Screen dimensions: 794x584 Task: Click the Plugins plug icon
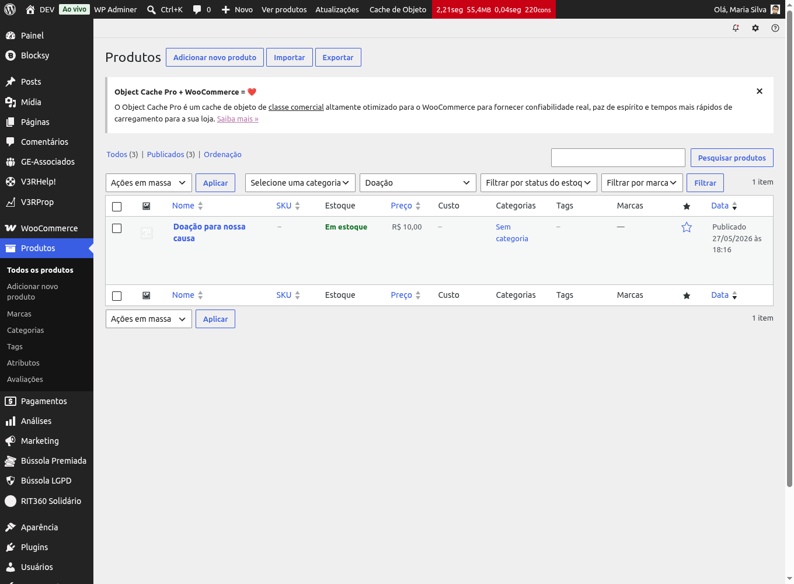tap(11, 547)
